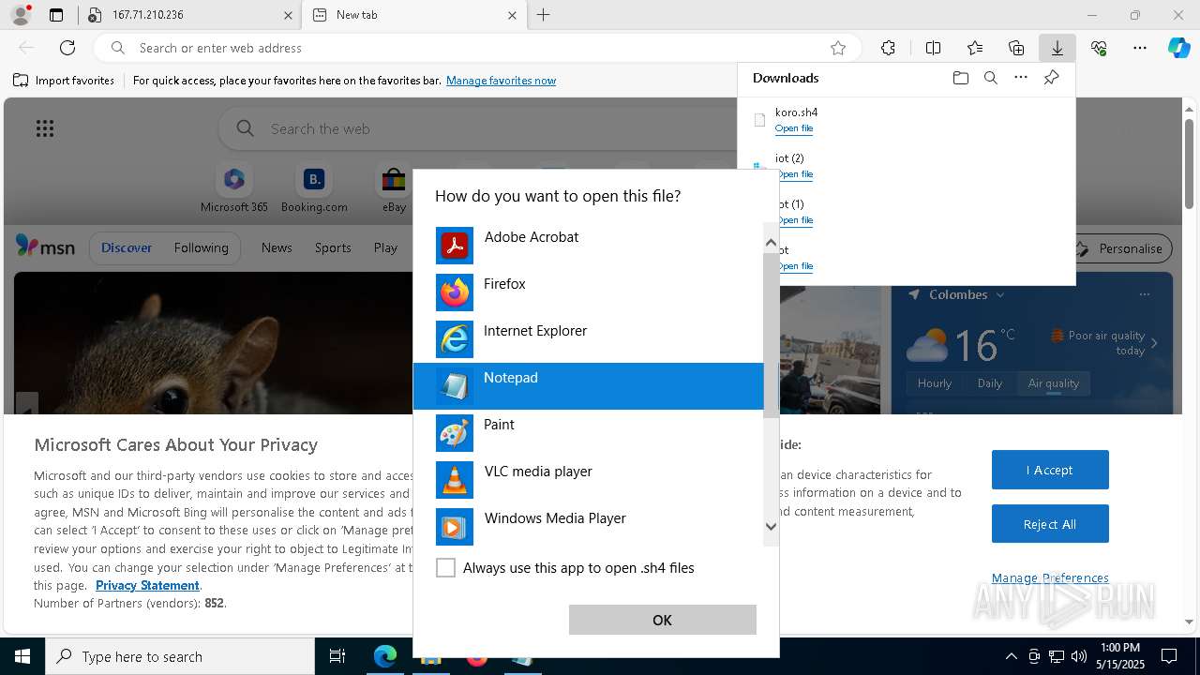Image resolution: width=1200 pixels, height=675 pixels.
Task: Open more options in Downloads panel
Action: coord(1021,78)
